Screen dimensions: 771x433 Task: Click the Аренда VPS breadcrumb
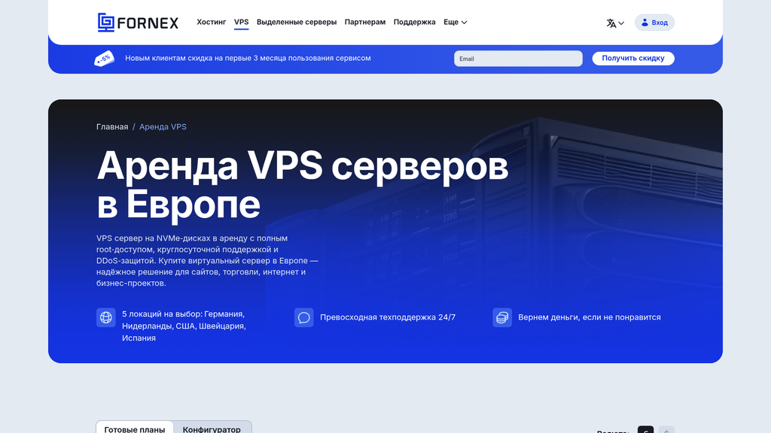163,126
